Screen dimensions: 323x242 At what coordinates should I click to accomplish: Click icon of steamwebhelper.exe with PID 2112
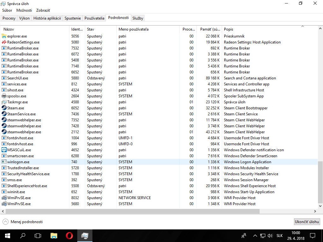coord(4,132)
